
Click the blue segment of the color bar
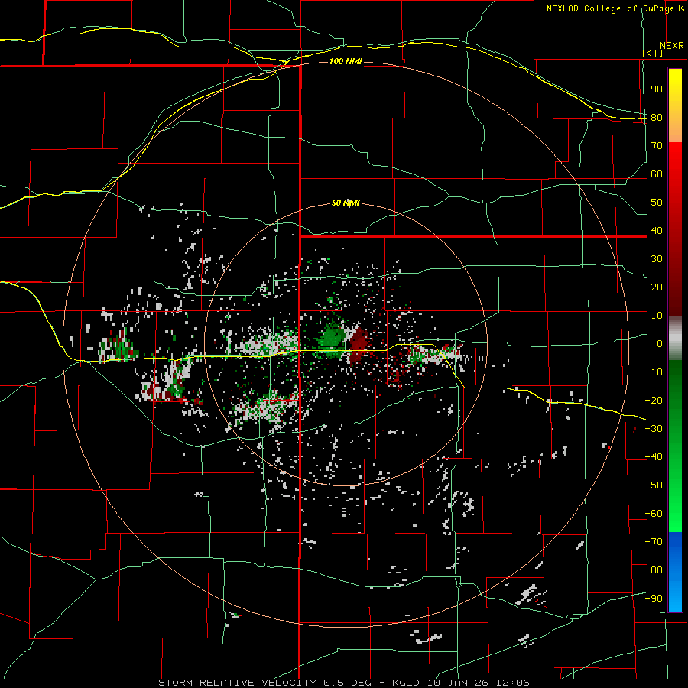[675, 572]
